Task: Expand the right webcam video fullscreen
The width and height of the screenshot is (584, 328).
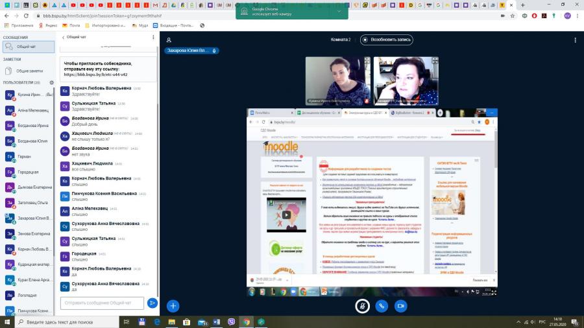Action: coord(435,61)
